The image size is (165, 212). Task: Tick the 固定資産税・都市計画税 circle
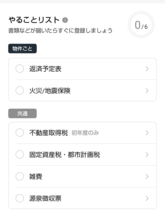[20, 154]
